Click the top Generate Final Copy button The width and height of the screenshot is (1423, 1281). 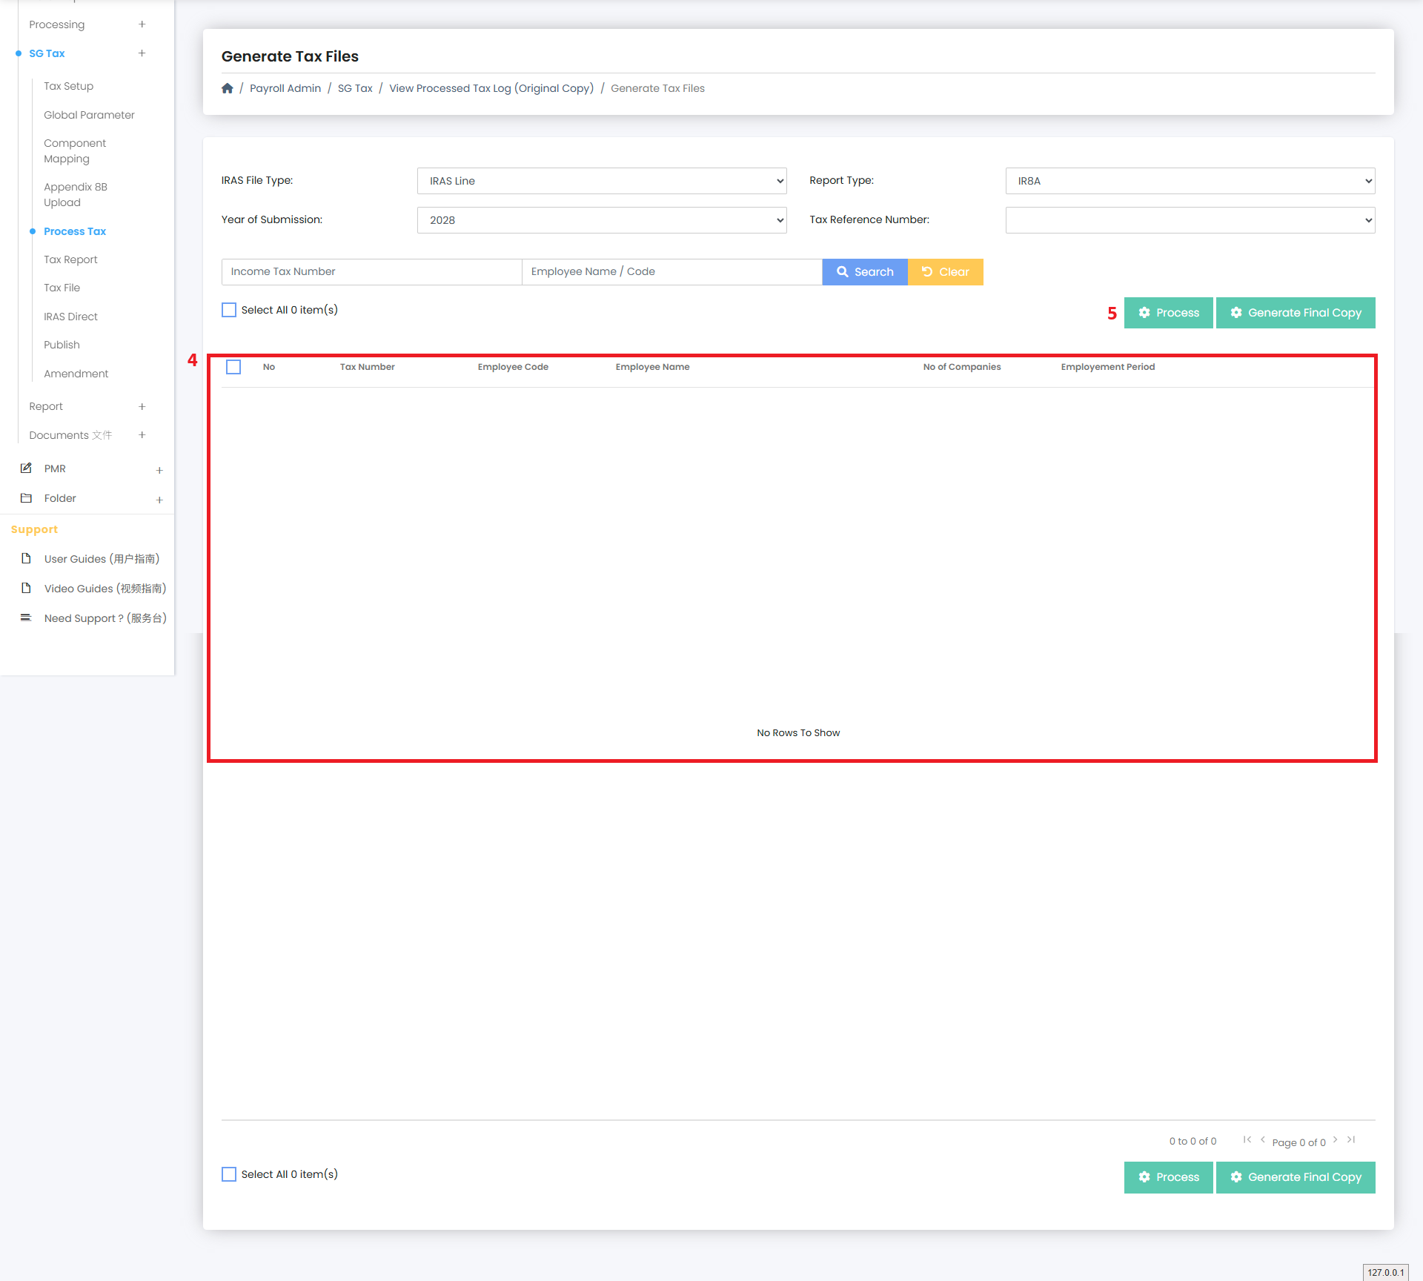(1295, 313)
